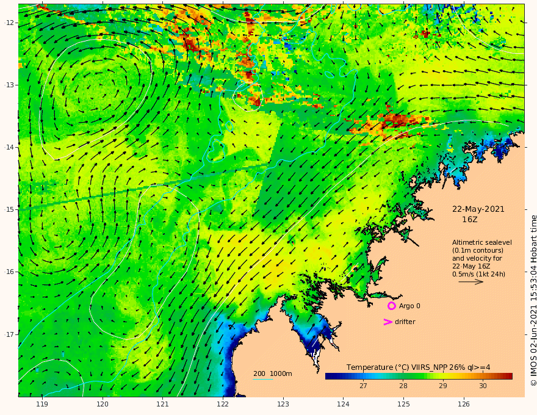Click the longitude axis label '123'
This screenshot has height=415, width=537.
pos(283,405)
